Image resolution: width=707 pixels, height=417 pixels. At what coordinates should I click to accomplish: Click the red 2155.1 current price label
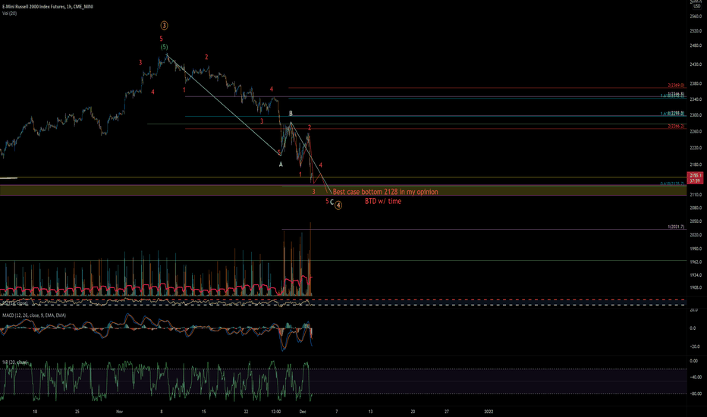tap(695, 177)
